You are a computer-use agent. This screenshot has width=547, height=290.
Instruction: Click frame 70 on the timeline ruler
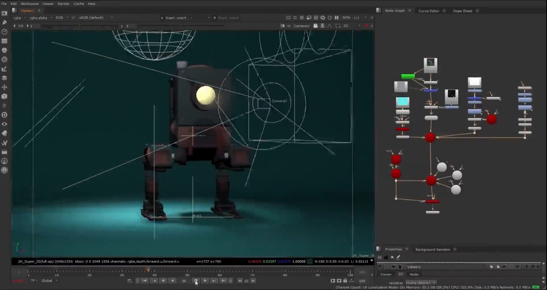pyautogui.click(x=252, y=271)
